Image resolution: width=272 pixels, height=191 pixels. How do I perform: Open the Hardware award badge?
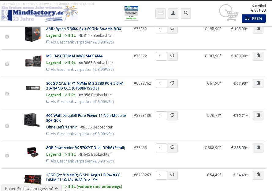131,13
